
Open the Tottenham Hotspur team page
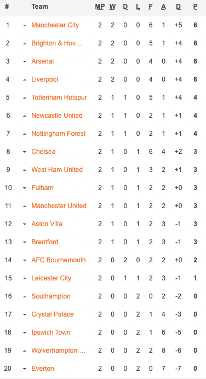[59, 97]
